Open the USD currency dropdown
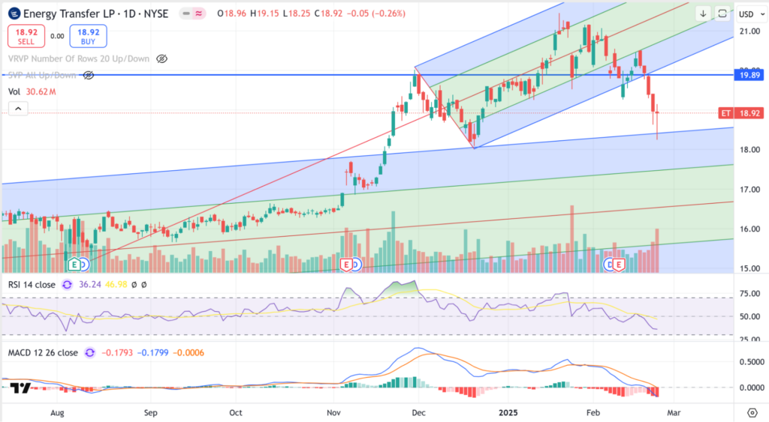The height and width of the screenshot is (422, 769). click(x=751, y=14)
